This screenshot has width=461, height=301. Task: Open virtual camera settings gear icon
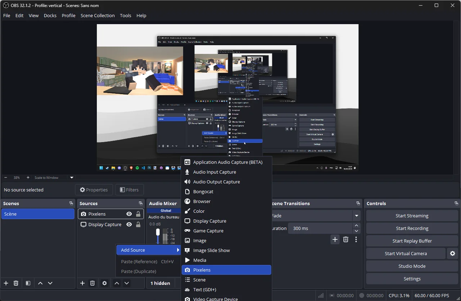point(452,254)
